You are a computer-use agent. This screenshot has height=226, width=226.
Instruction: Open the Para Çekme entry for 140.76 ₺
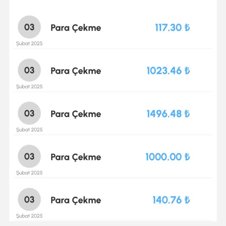click(x=76, y=200)
